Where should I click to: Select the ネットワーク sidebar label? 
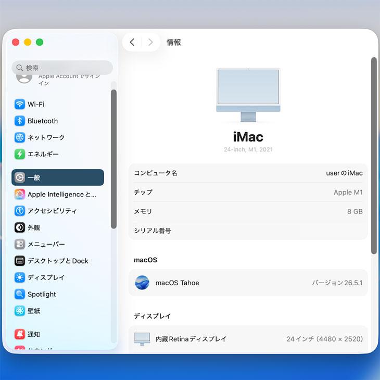tap(46, 137)
